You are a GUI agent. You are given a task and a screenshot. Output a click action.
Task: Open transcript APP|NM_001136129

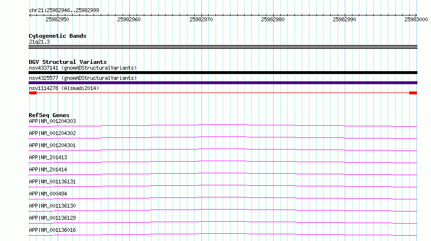pos(52,218)
